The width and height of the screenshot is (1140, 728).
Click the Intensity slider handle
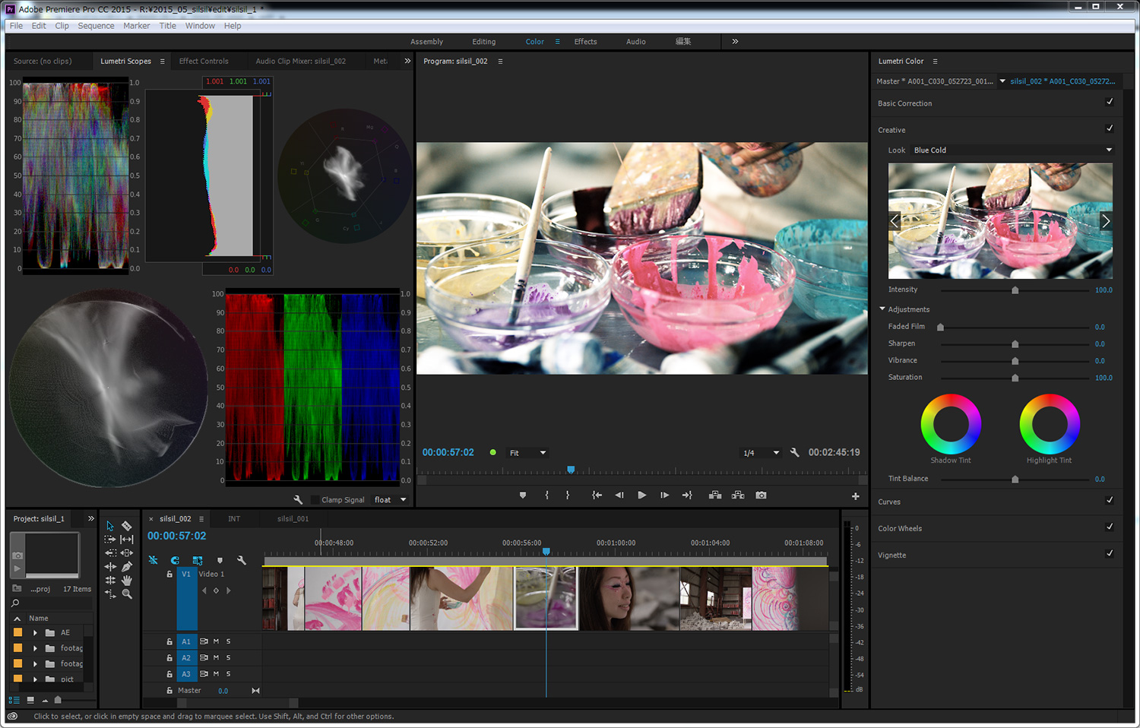coord(1015,290)
